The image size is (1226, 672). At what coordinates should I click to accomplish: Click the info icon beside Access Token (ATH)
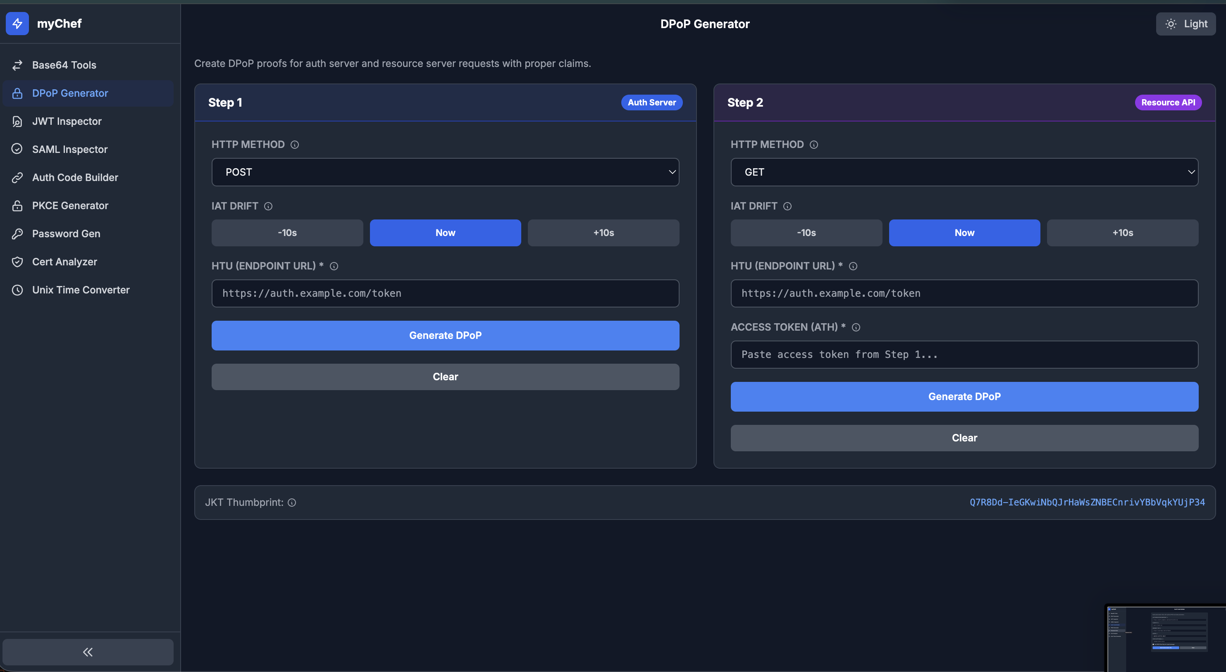[856, 327]
